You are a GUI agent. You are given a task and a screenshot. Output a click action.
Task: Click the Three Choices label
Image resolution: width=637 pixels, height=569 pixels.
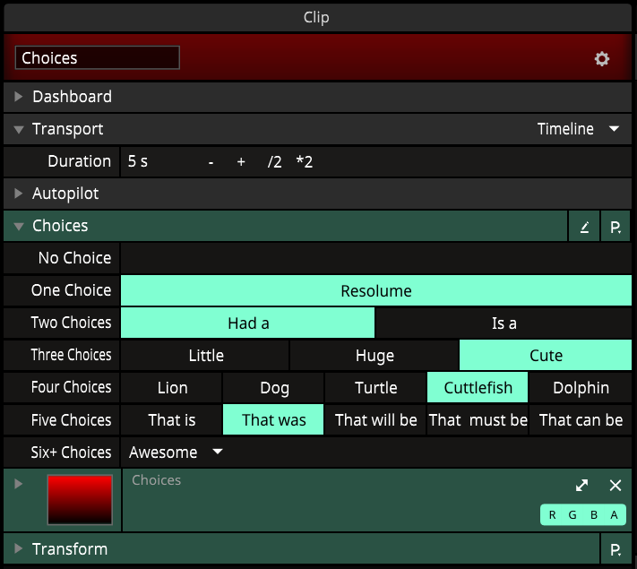71,355
